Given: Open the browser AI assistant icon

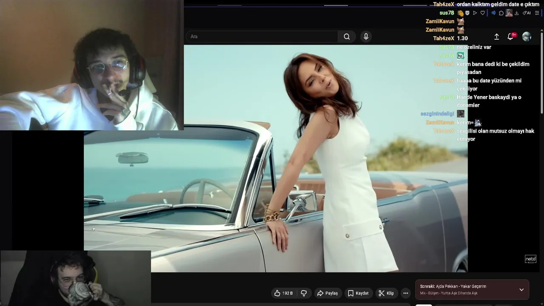Looking at the screenshot, I should coord(527,13).
